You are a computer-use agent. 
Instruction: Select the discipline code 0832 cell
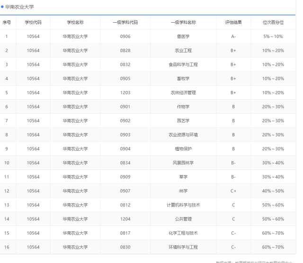(x=125, y=64)
